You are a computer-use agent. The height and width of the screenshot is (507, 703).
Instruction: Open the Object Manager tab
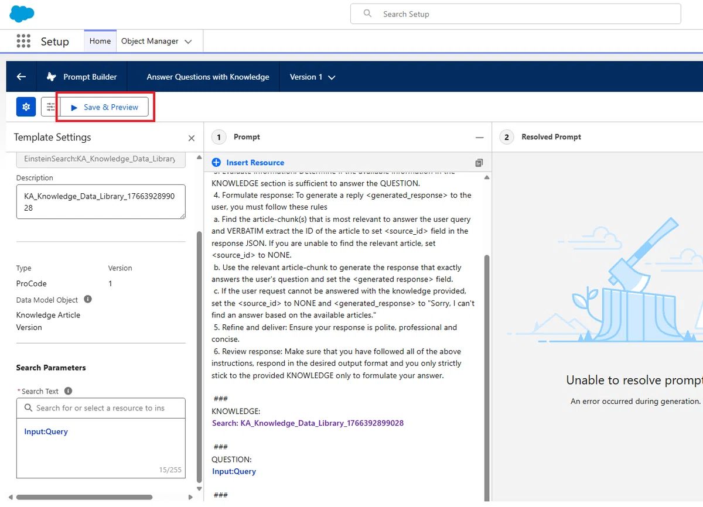150,41
